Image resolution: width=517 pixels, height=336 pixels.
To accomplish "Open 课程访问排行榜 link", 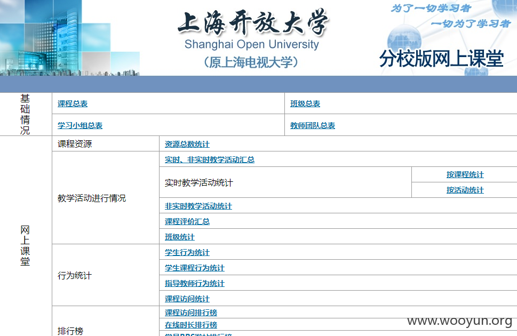I will pyautogui.click(x=191, y=313).
